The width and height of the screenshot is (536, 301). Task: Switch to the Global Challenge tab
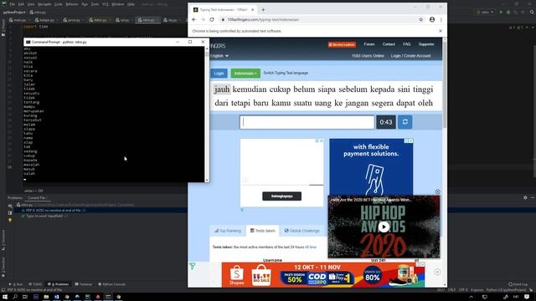pos(301,231)
